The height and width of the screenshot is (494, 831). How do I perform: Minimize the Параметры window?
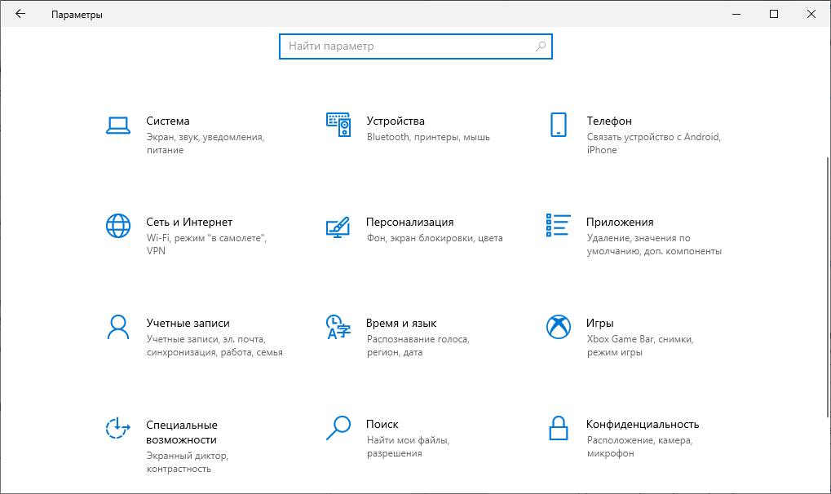click(736, 14)
